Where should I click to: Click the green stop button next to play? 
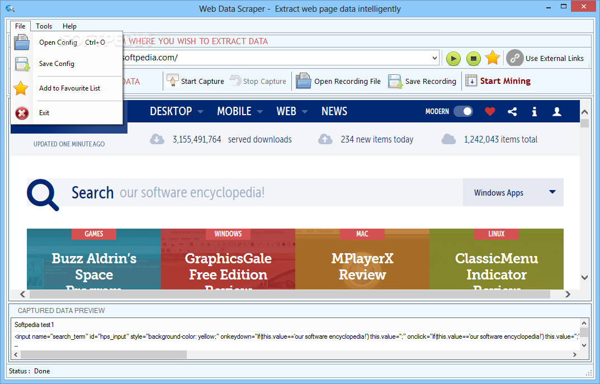(x=473, y=59)
